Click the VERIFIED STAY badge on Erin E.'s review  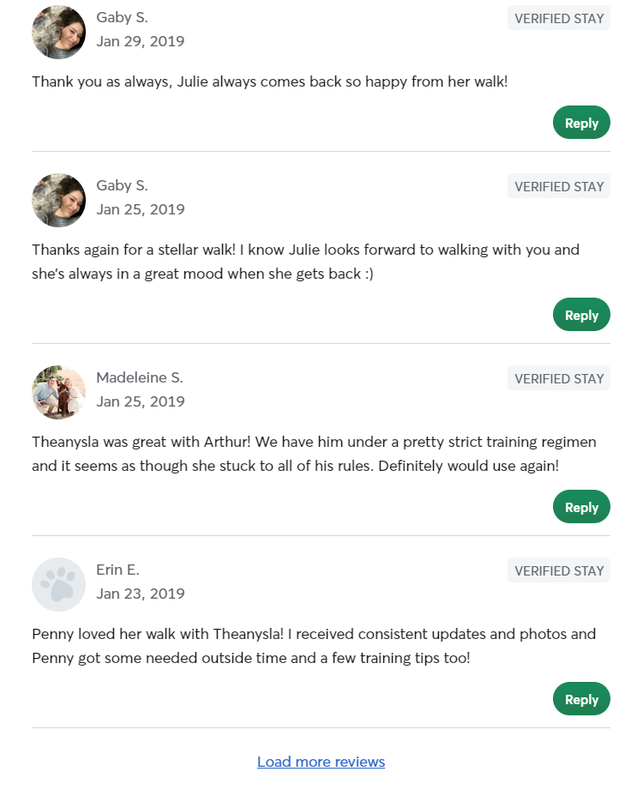click(x=558, y=570)
